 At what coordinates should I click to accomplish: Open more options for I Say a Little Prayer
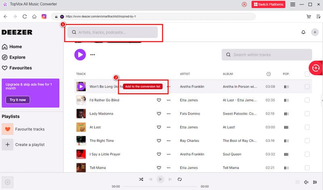pyautogui.click(x=168, y=154)
